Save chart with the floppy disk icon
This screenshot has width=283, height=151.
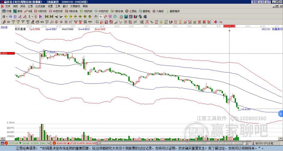pos(135,17)
